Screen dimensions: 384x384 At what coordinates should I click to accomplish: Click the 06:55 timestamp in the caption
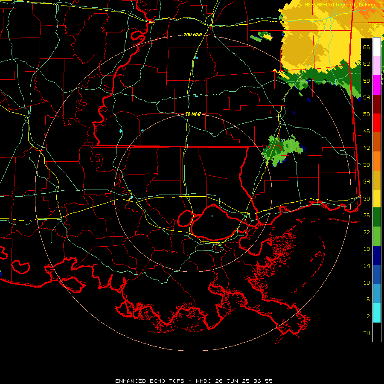point(263,381)
